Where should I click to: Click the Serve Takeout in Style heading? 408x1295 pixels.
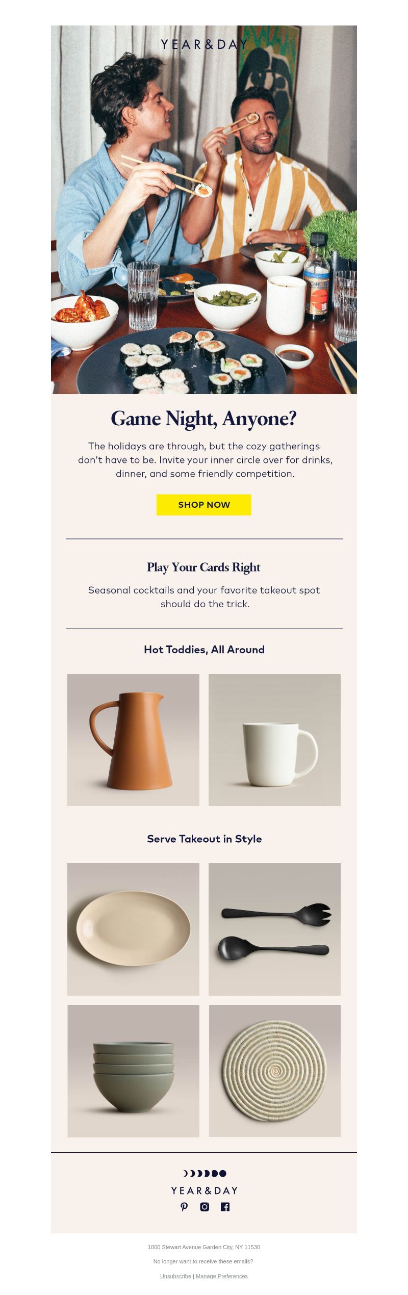point(204,839)
